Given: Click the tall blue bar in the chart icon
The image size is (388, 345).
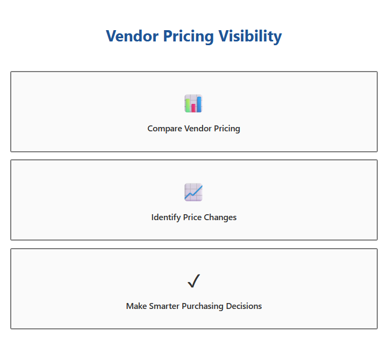Looking at the screenshot, I should 199,104.
